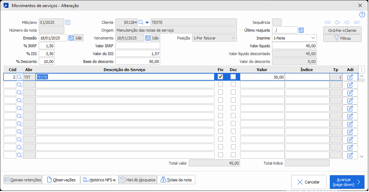Uncheck the Fix checkbox in the first row
369x192 pixels.
(x=221, y=76)
